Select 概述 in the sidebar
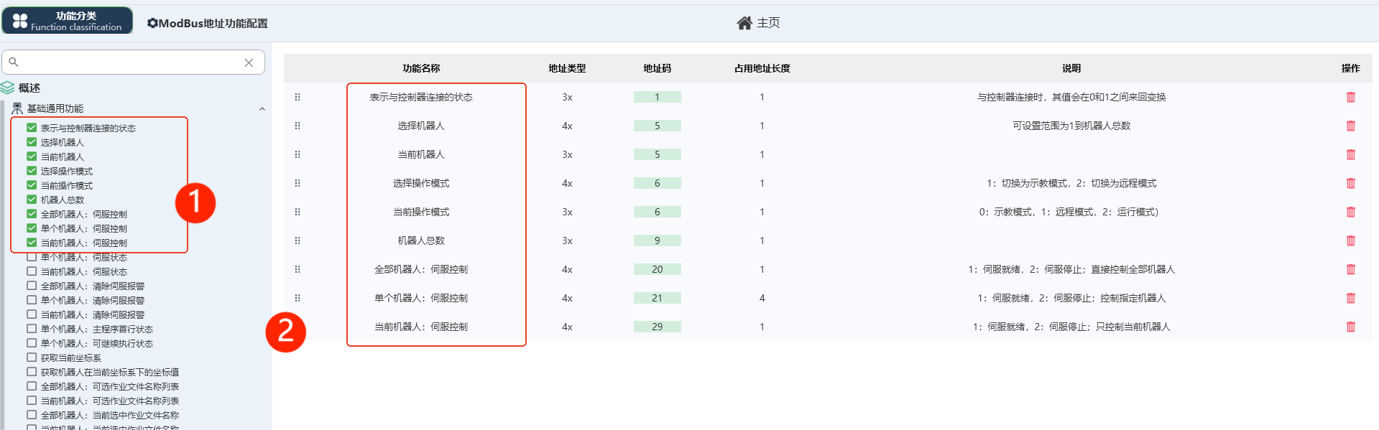 [29, 88]
